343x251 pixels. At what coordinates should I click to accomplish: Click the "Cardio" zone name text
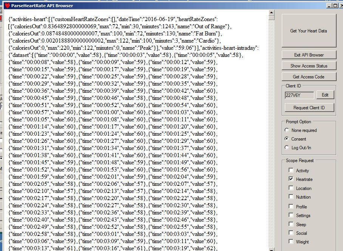tap(207, 41)
